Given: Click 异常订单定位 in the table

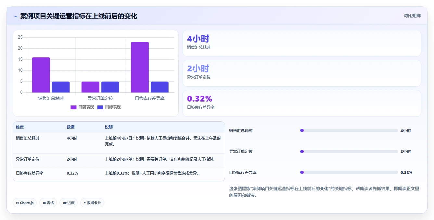Looking at the screenshot, I should coord(28,160).
